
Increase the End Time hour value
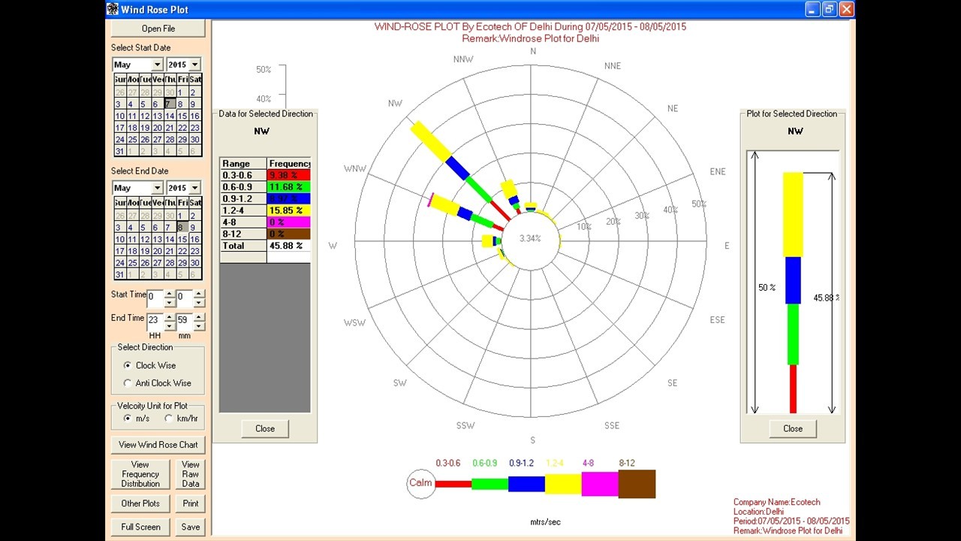[170, 317]
